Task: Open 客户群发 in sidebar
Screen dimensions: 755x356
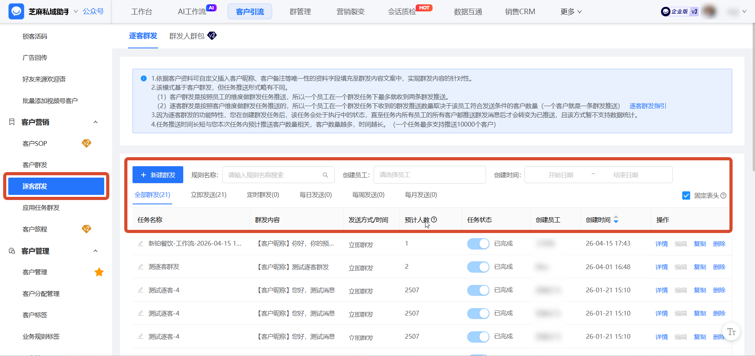Action: (35, 165)
